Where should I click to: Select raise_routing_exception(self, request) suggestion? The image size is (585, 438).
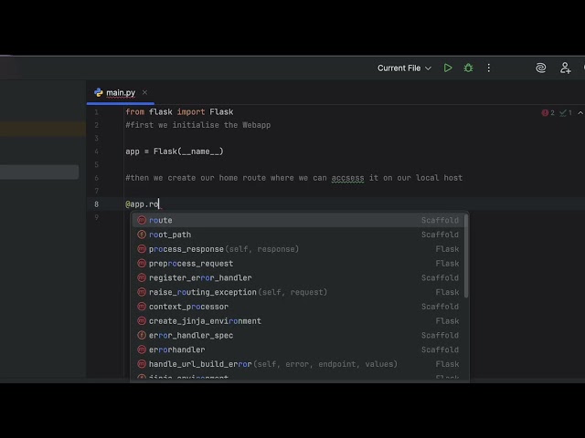(299, 292)
